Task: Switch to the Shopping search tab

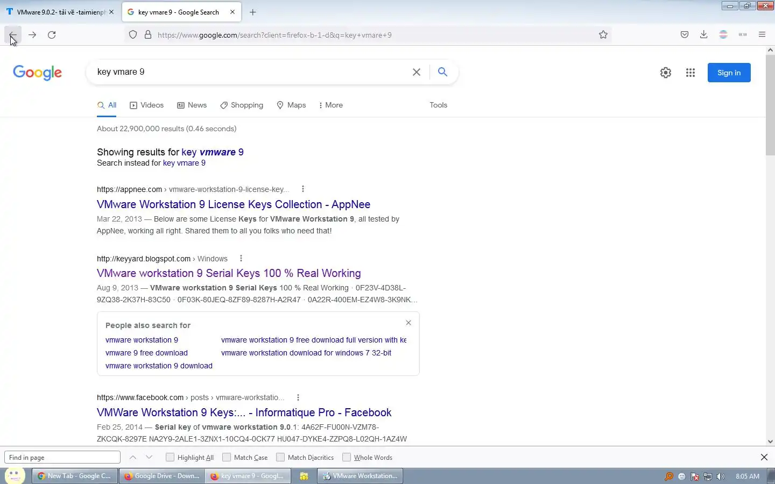Action: (242, 105)
